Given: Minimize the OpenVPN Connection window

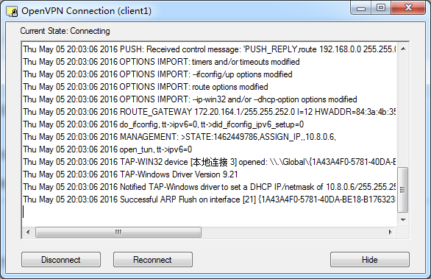Looking at the screenshot, I should click(361, 7).
